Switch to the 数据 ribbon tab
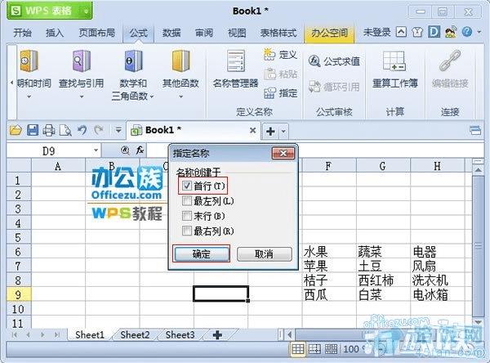The height and width of the screenshot is (363, 490). tap(171, 33)
